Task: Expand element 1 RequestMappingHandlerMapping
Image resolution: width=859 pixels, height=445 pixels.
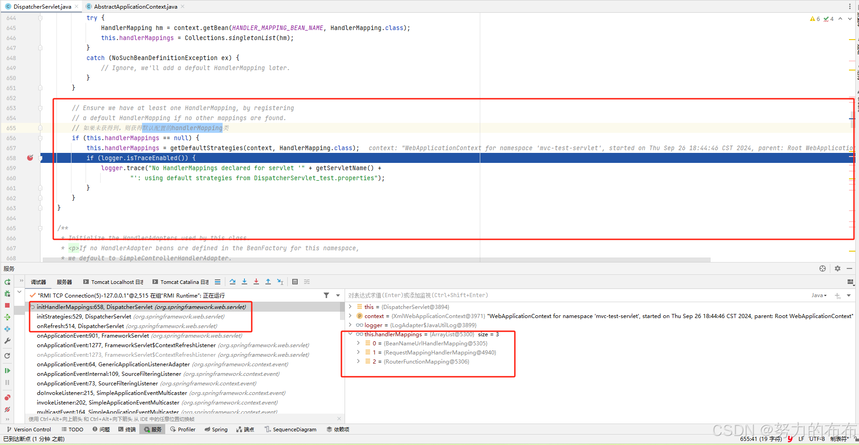Action: (358, 353)
